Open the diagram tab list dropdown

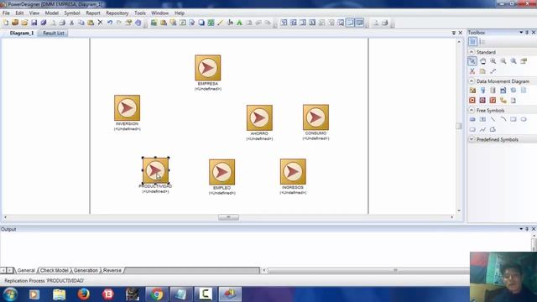pos(454,33)
